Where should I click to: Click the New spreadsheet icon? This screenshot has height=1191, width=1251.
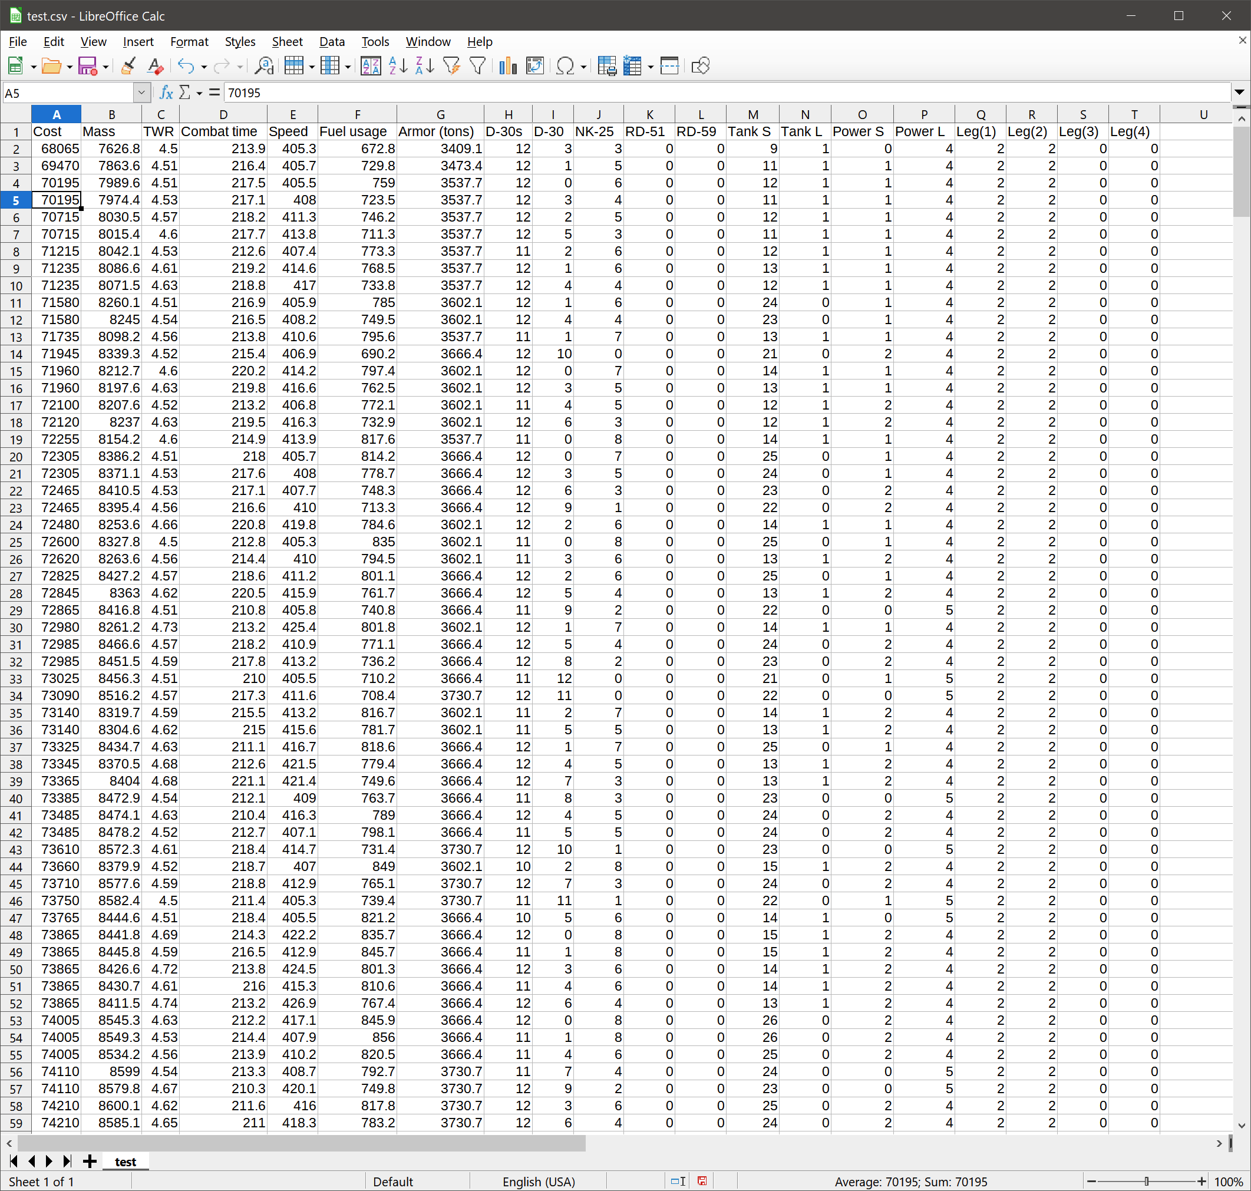click(15, 66)
